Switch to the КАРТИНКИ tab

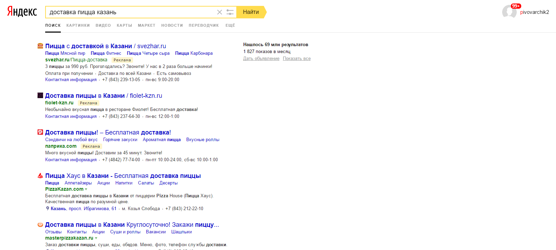78,25
